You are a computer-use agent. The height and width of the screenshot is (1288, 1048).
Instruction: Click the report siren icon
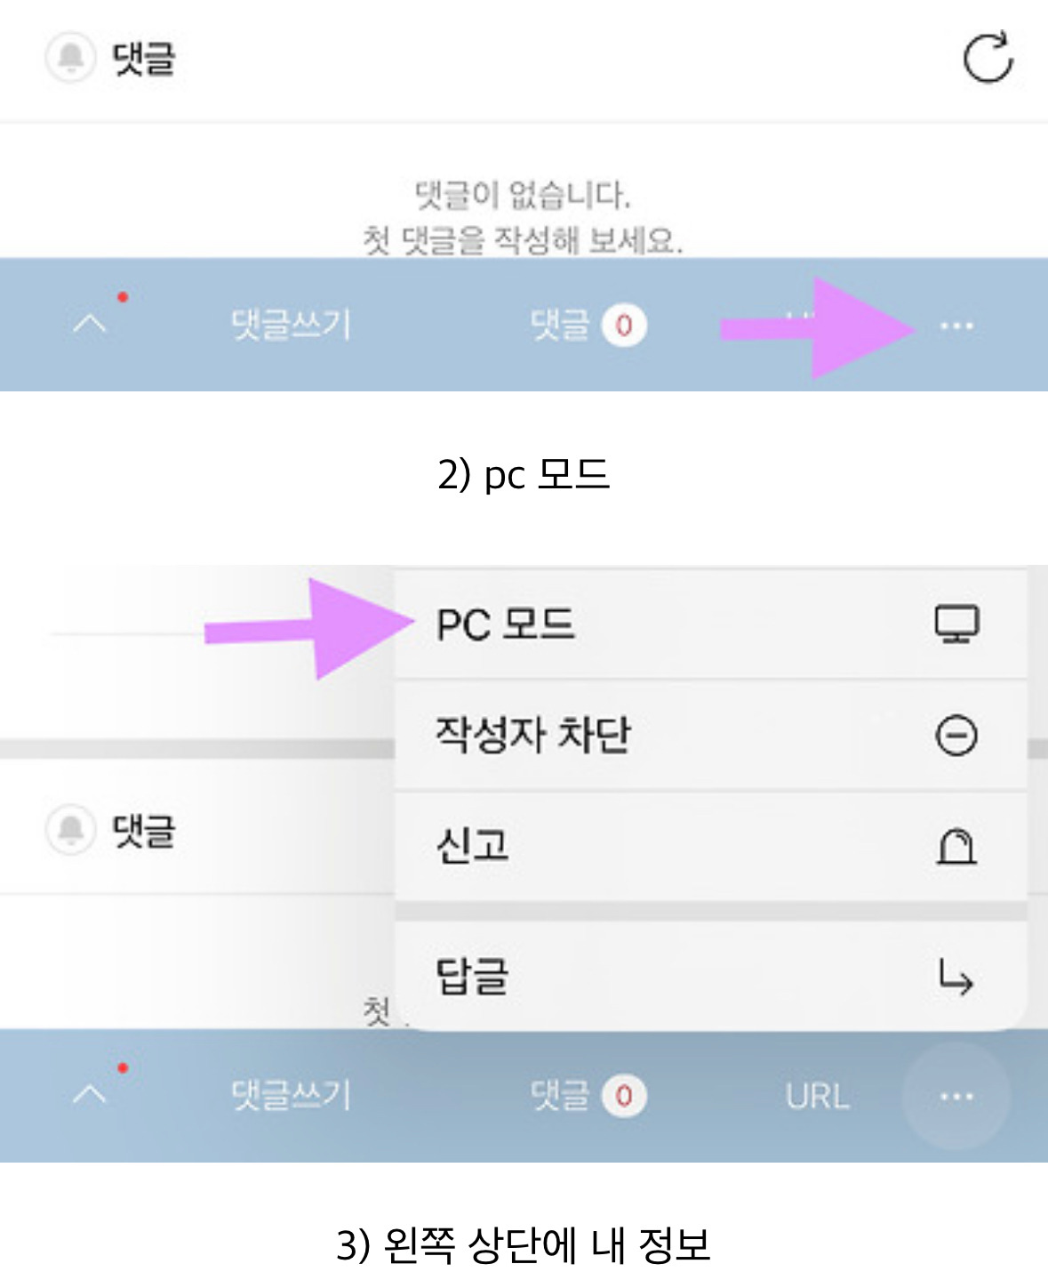(956, 846)
